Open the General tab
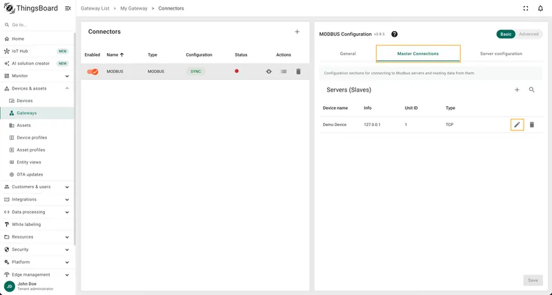Image resolution: width=552 pixels, height=295 pixels. pos(348,54)
